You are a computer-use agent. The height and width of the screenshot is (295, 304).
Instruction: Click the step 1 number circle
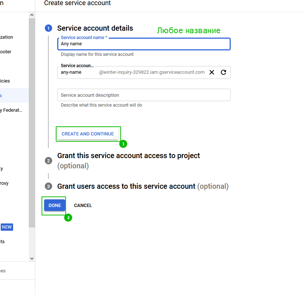pyautogui.click(x=48, y=28)
